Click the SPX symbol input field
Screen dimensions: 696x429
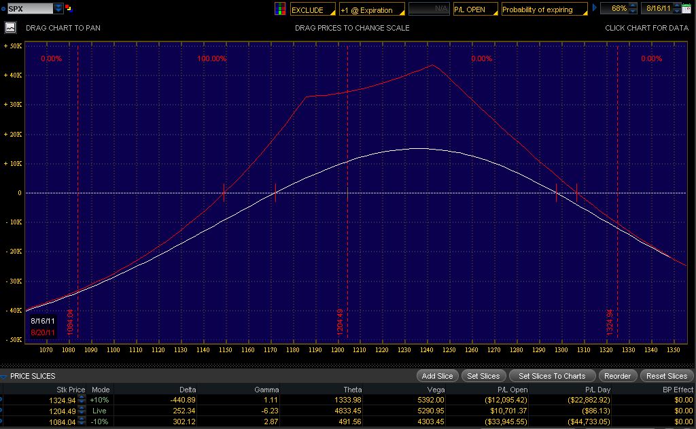tap(30, 8)
